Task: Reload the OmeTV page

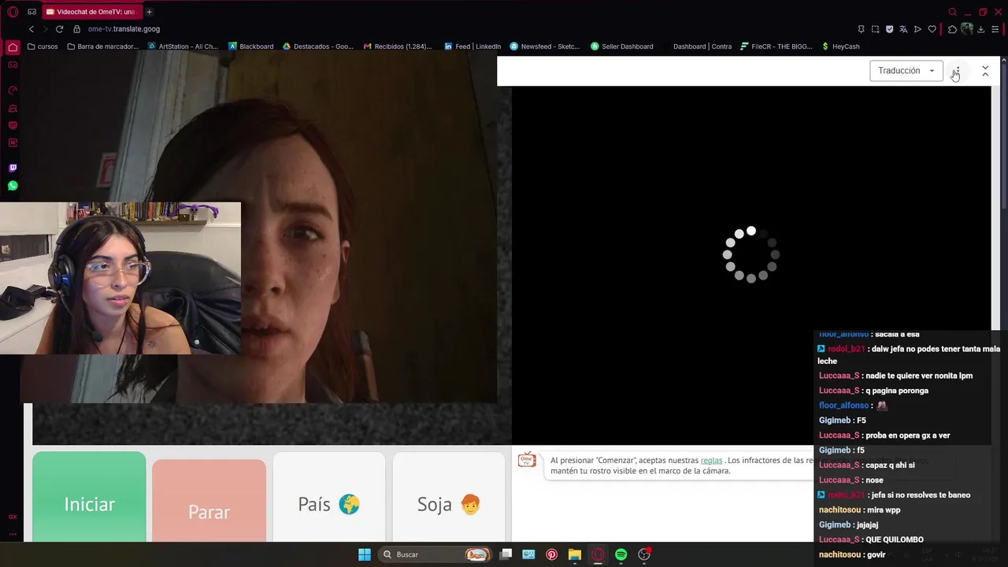Action: pos(59,29)
